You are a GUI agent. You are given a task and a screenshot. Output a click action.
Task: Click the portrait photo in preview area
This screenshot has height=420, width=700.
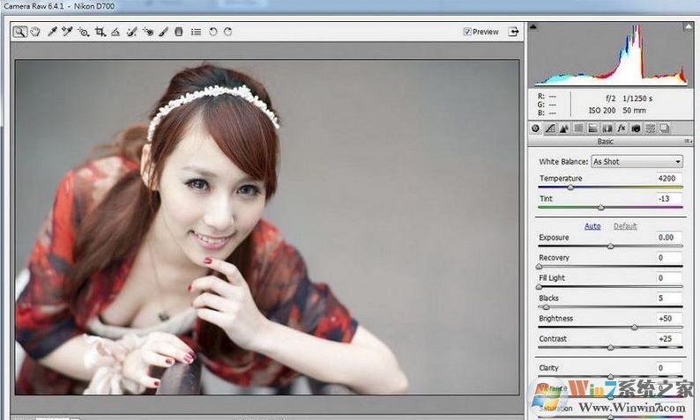(x=267, y=227)
